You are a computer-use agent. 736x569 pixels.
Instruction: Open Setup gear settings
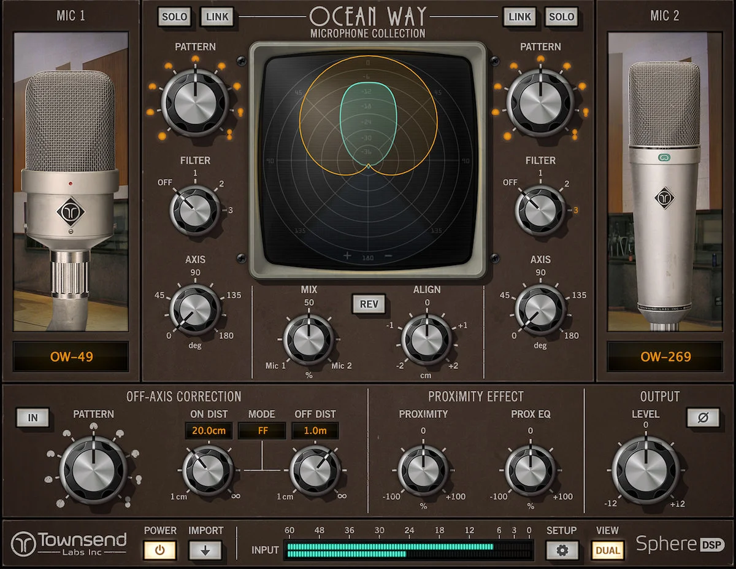click(x=562, y=550)
